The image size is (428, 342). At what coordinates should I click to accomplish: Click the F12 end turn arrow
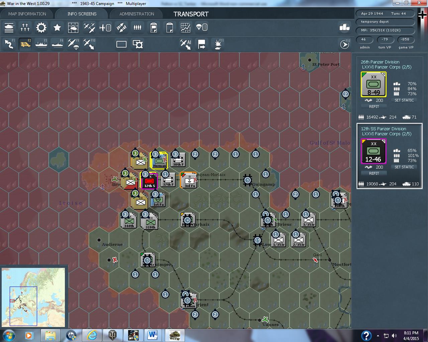345,44
